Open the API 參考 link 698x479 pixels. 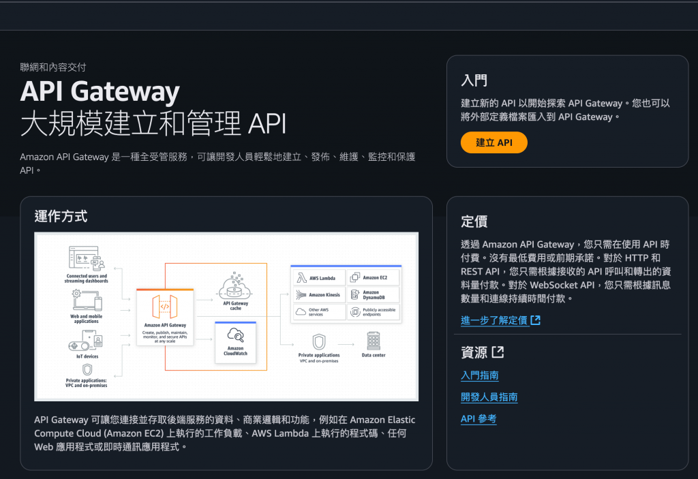(479, 419)
